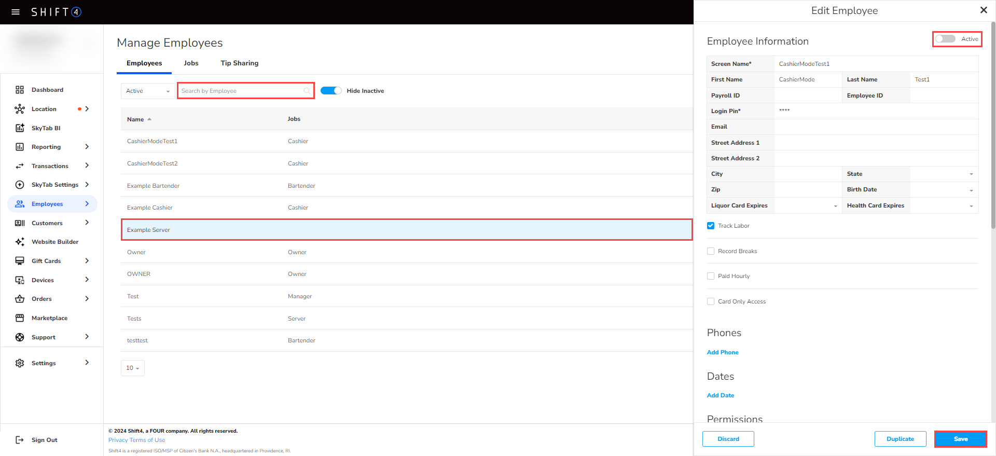Check the Record Breaks checkbox

pyautogui.click(x=711, y=251)
